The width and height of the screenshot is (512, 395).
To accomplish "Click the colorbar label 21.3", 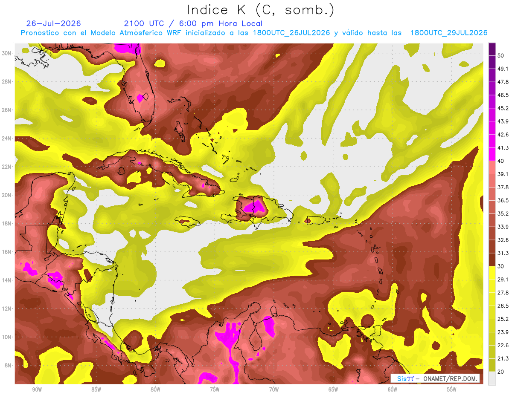I will 503,359.
